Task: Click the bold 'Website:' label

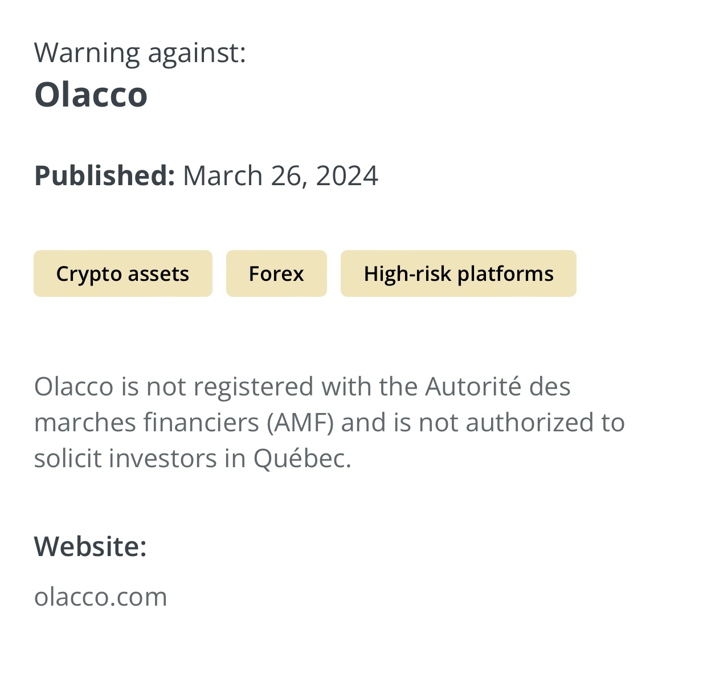Action: (x=91, y=546)
